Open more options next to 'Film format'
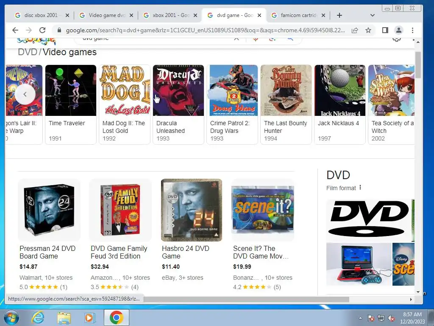The image size is (434, 326). [x=360, y=187]
